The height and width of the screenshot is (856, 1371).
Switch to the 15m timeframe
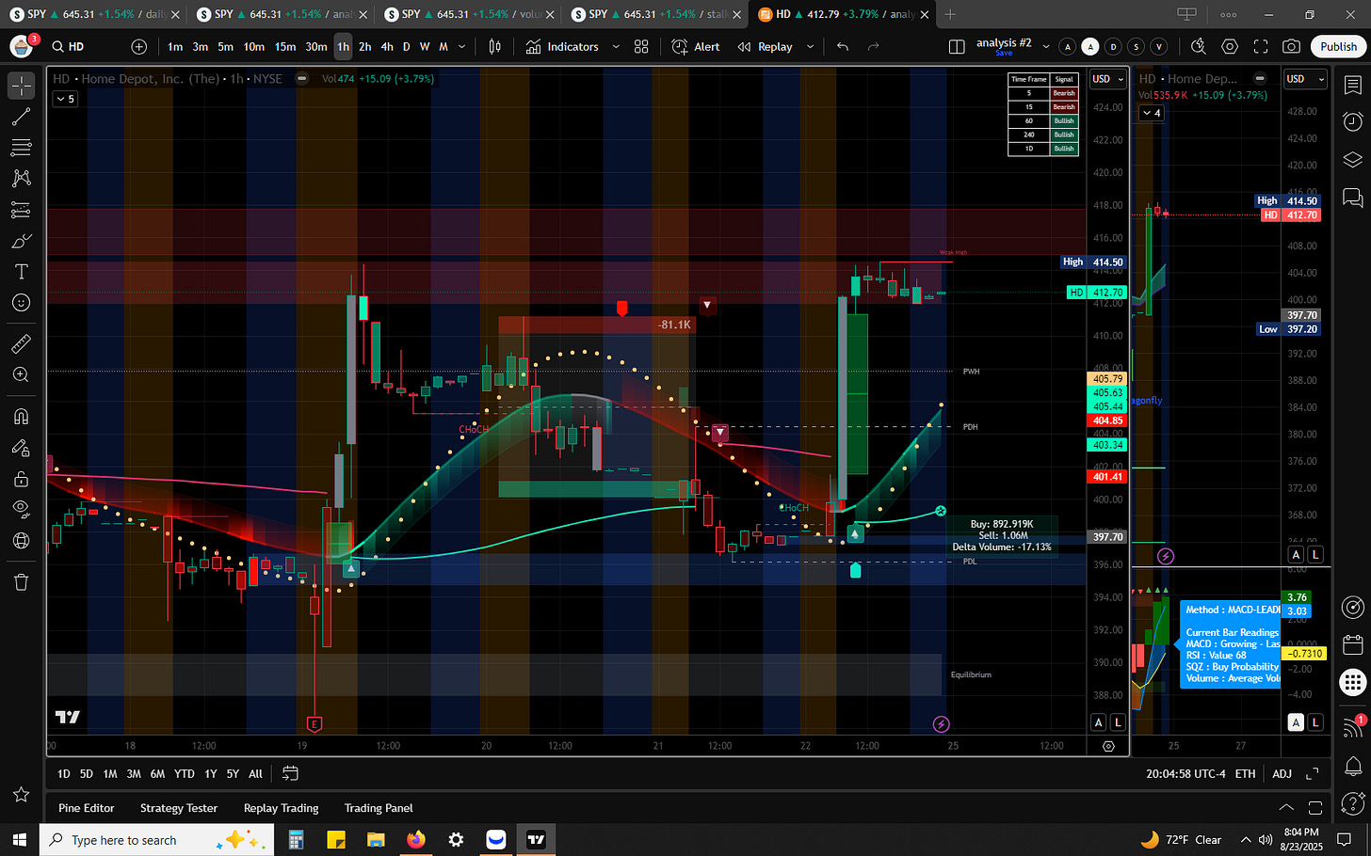point(285,46)
